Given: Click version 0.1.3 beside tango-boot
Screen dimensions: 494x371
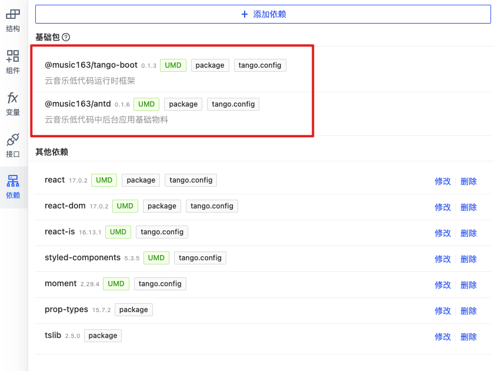Looking at the screenshot, I should pyautogui.click(x=149, y=65).
